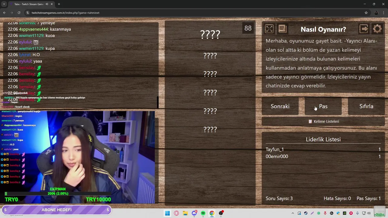Open OBS Studio from the taskbar
This screenshot has height=218, width=388.
[x=221, y=213]
